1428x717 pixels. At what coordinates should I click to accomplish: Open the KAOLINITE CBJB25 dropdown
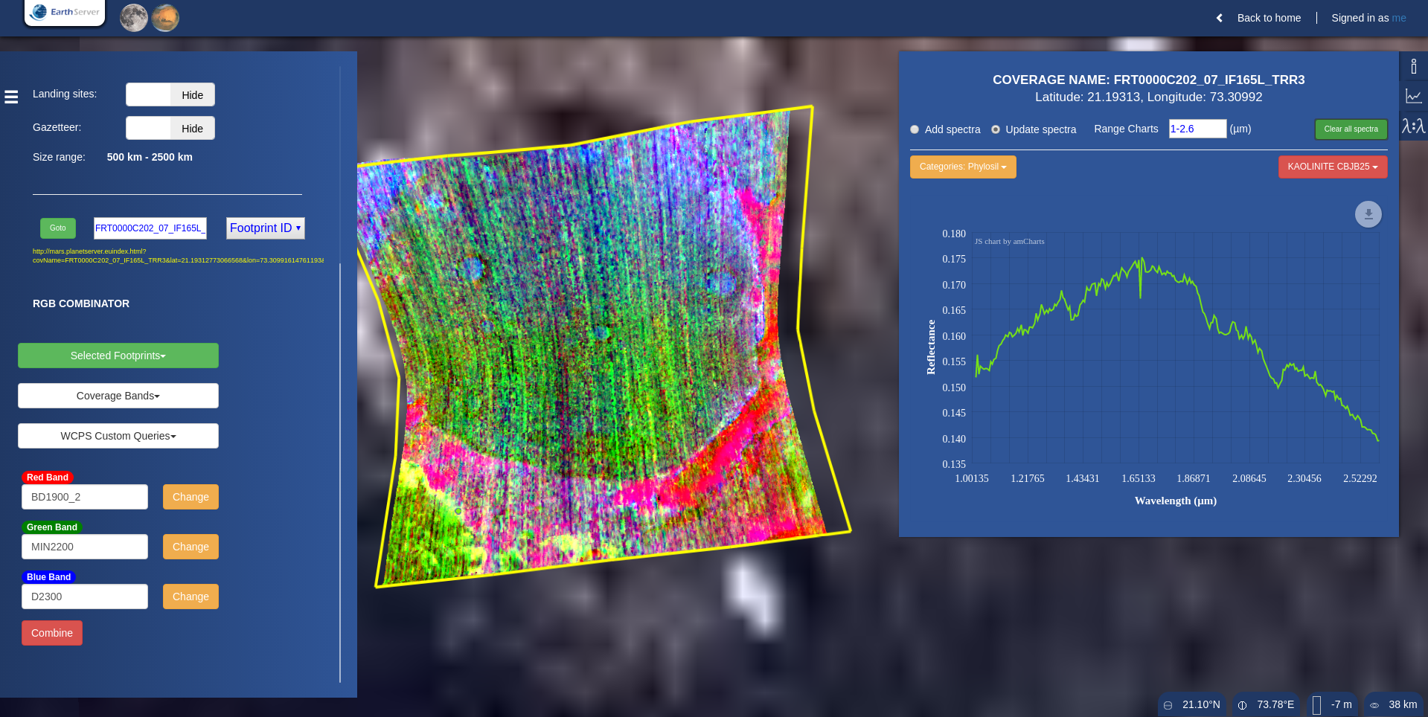click(1333, 167)
